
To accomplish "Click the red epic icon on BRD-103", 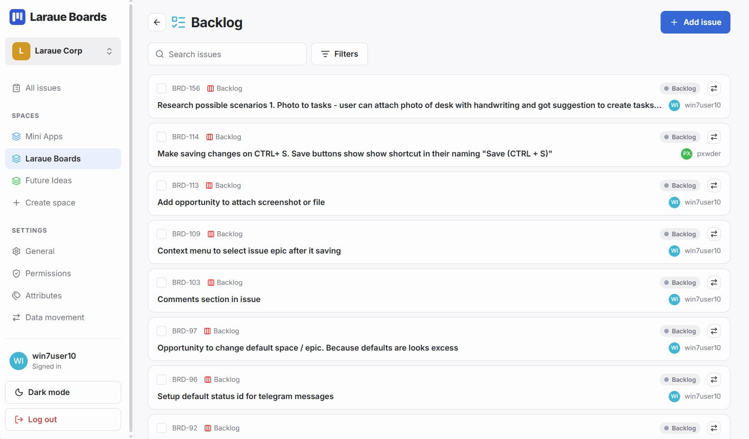I will (x=211, y=283).
